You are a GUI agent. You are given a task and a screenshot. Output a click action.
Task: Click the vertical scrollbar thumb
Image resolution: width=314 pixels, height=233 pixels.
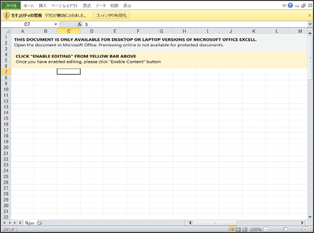pyautogui.click(x=310, y=57)
